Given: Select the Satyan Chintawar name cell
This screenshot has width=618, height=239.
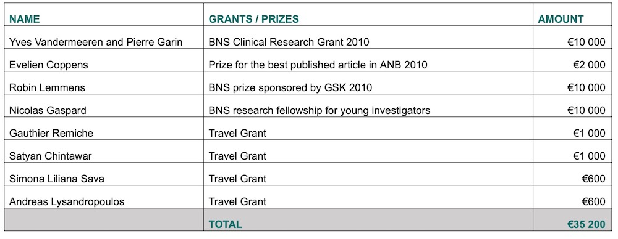Looking at the screenshot, I should pyautogui.click(x=104, y=152).
